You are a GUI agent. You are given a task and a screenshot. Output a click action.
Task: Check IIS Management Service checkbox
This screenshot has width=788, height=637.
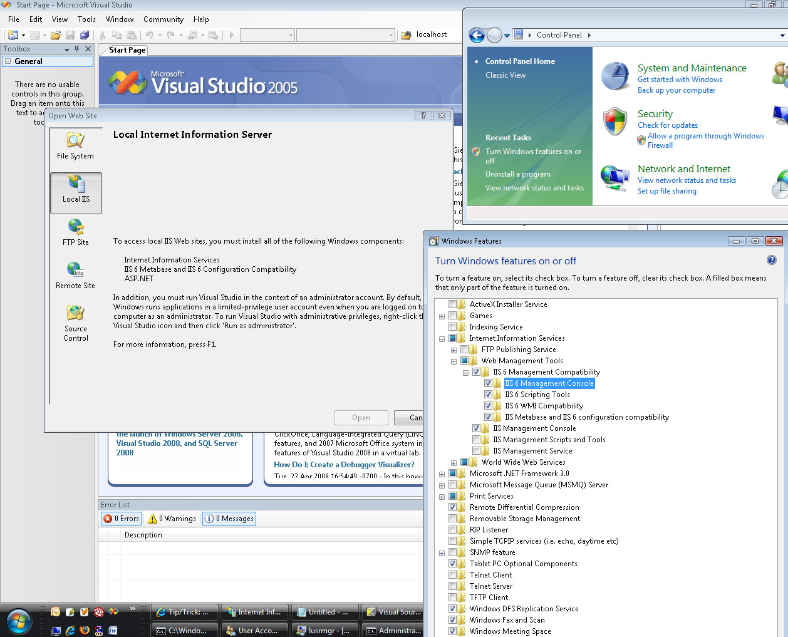(477, 451)
